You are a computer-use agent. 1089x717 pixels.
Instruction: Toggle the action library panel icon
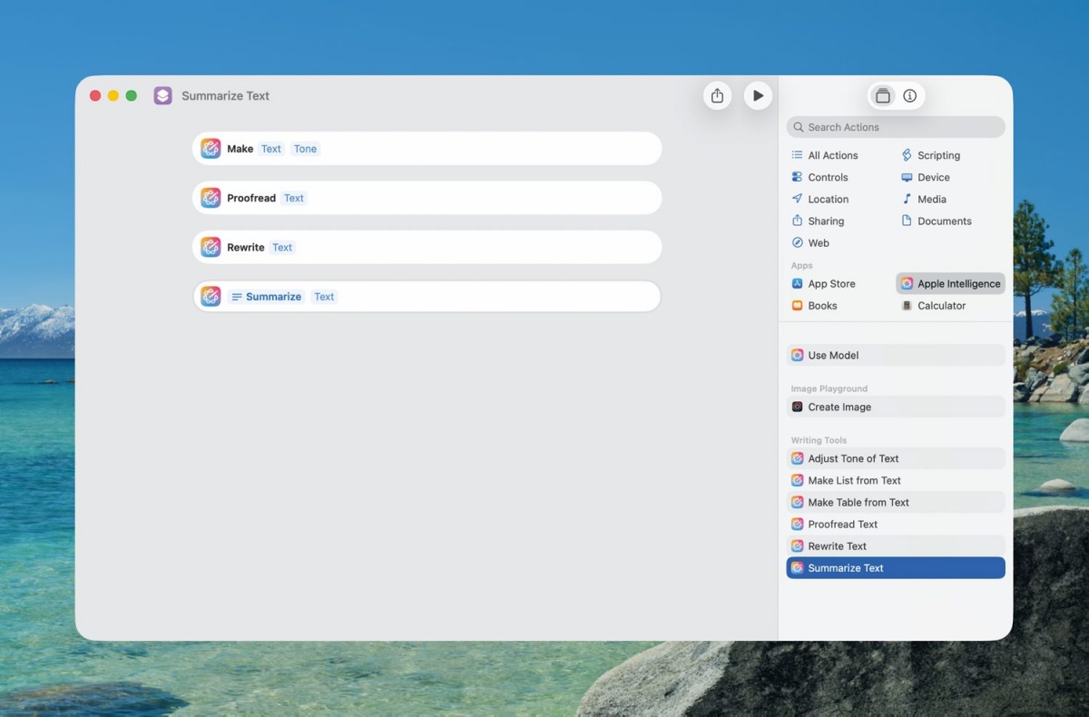(883, 95)
